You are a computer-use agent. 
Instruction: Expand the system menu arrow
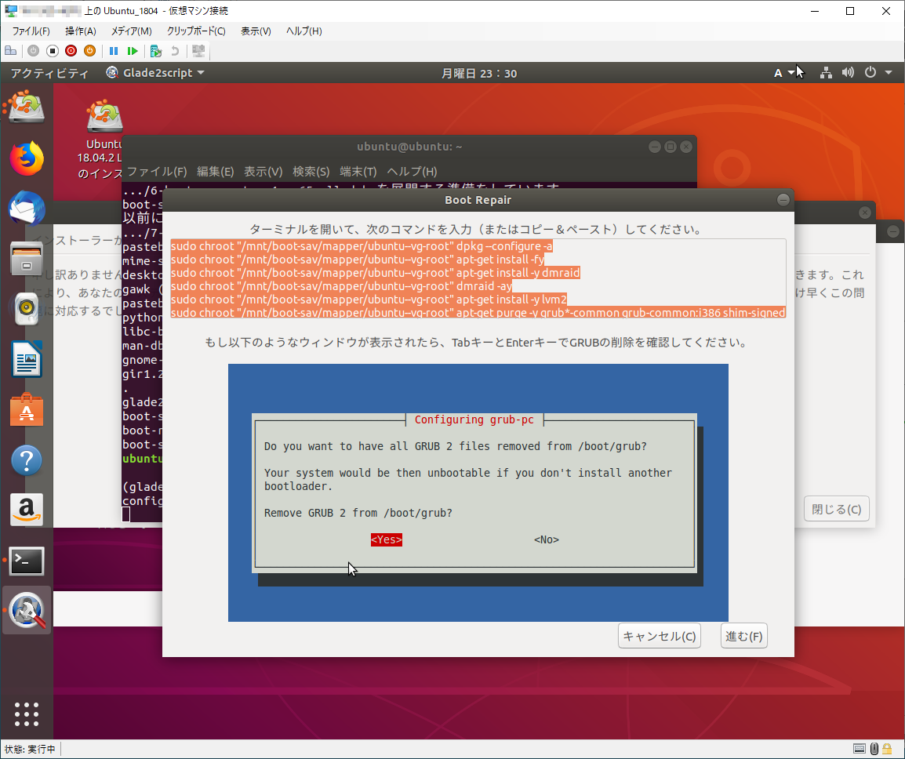click(889, 73)
